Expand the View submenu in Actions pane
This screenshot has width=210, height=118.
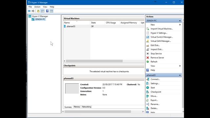point(180,66)
